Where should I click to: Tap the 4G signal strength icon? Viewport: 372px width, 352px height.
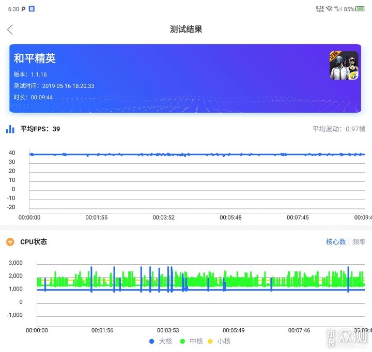(338, 9)
